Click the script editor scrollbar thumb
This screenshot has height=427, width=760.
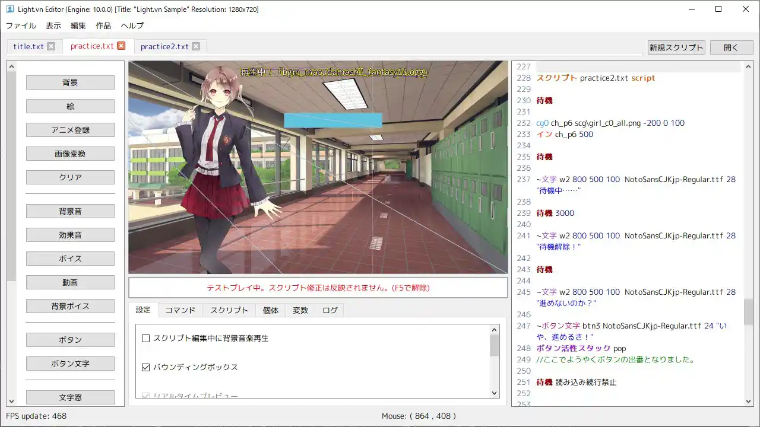tap(748, 311)
